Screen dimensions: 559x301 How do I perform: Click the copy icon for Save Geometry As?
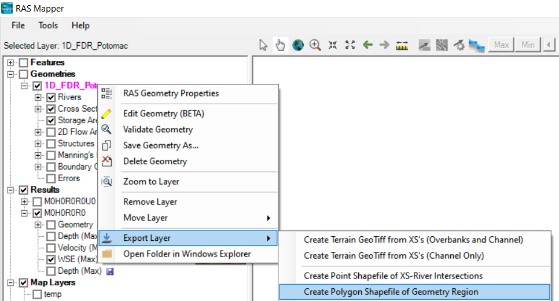tap(106, 145)
